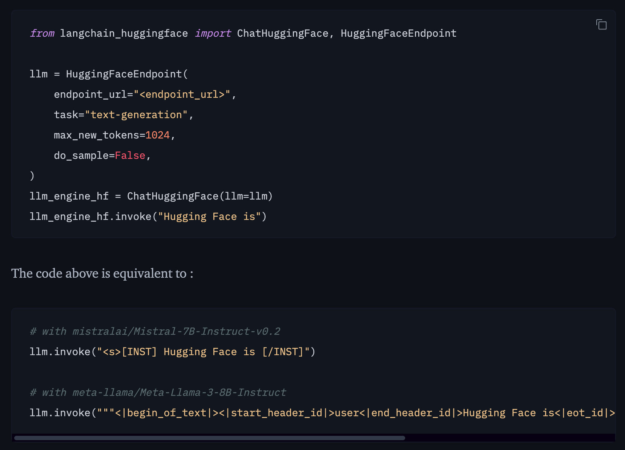Click the "<endpoint_url>" string value
625x450 pixels.
(x=182, y=95)
